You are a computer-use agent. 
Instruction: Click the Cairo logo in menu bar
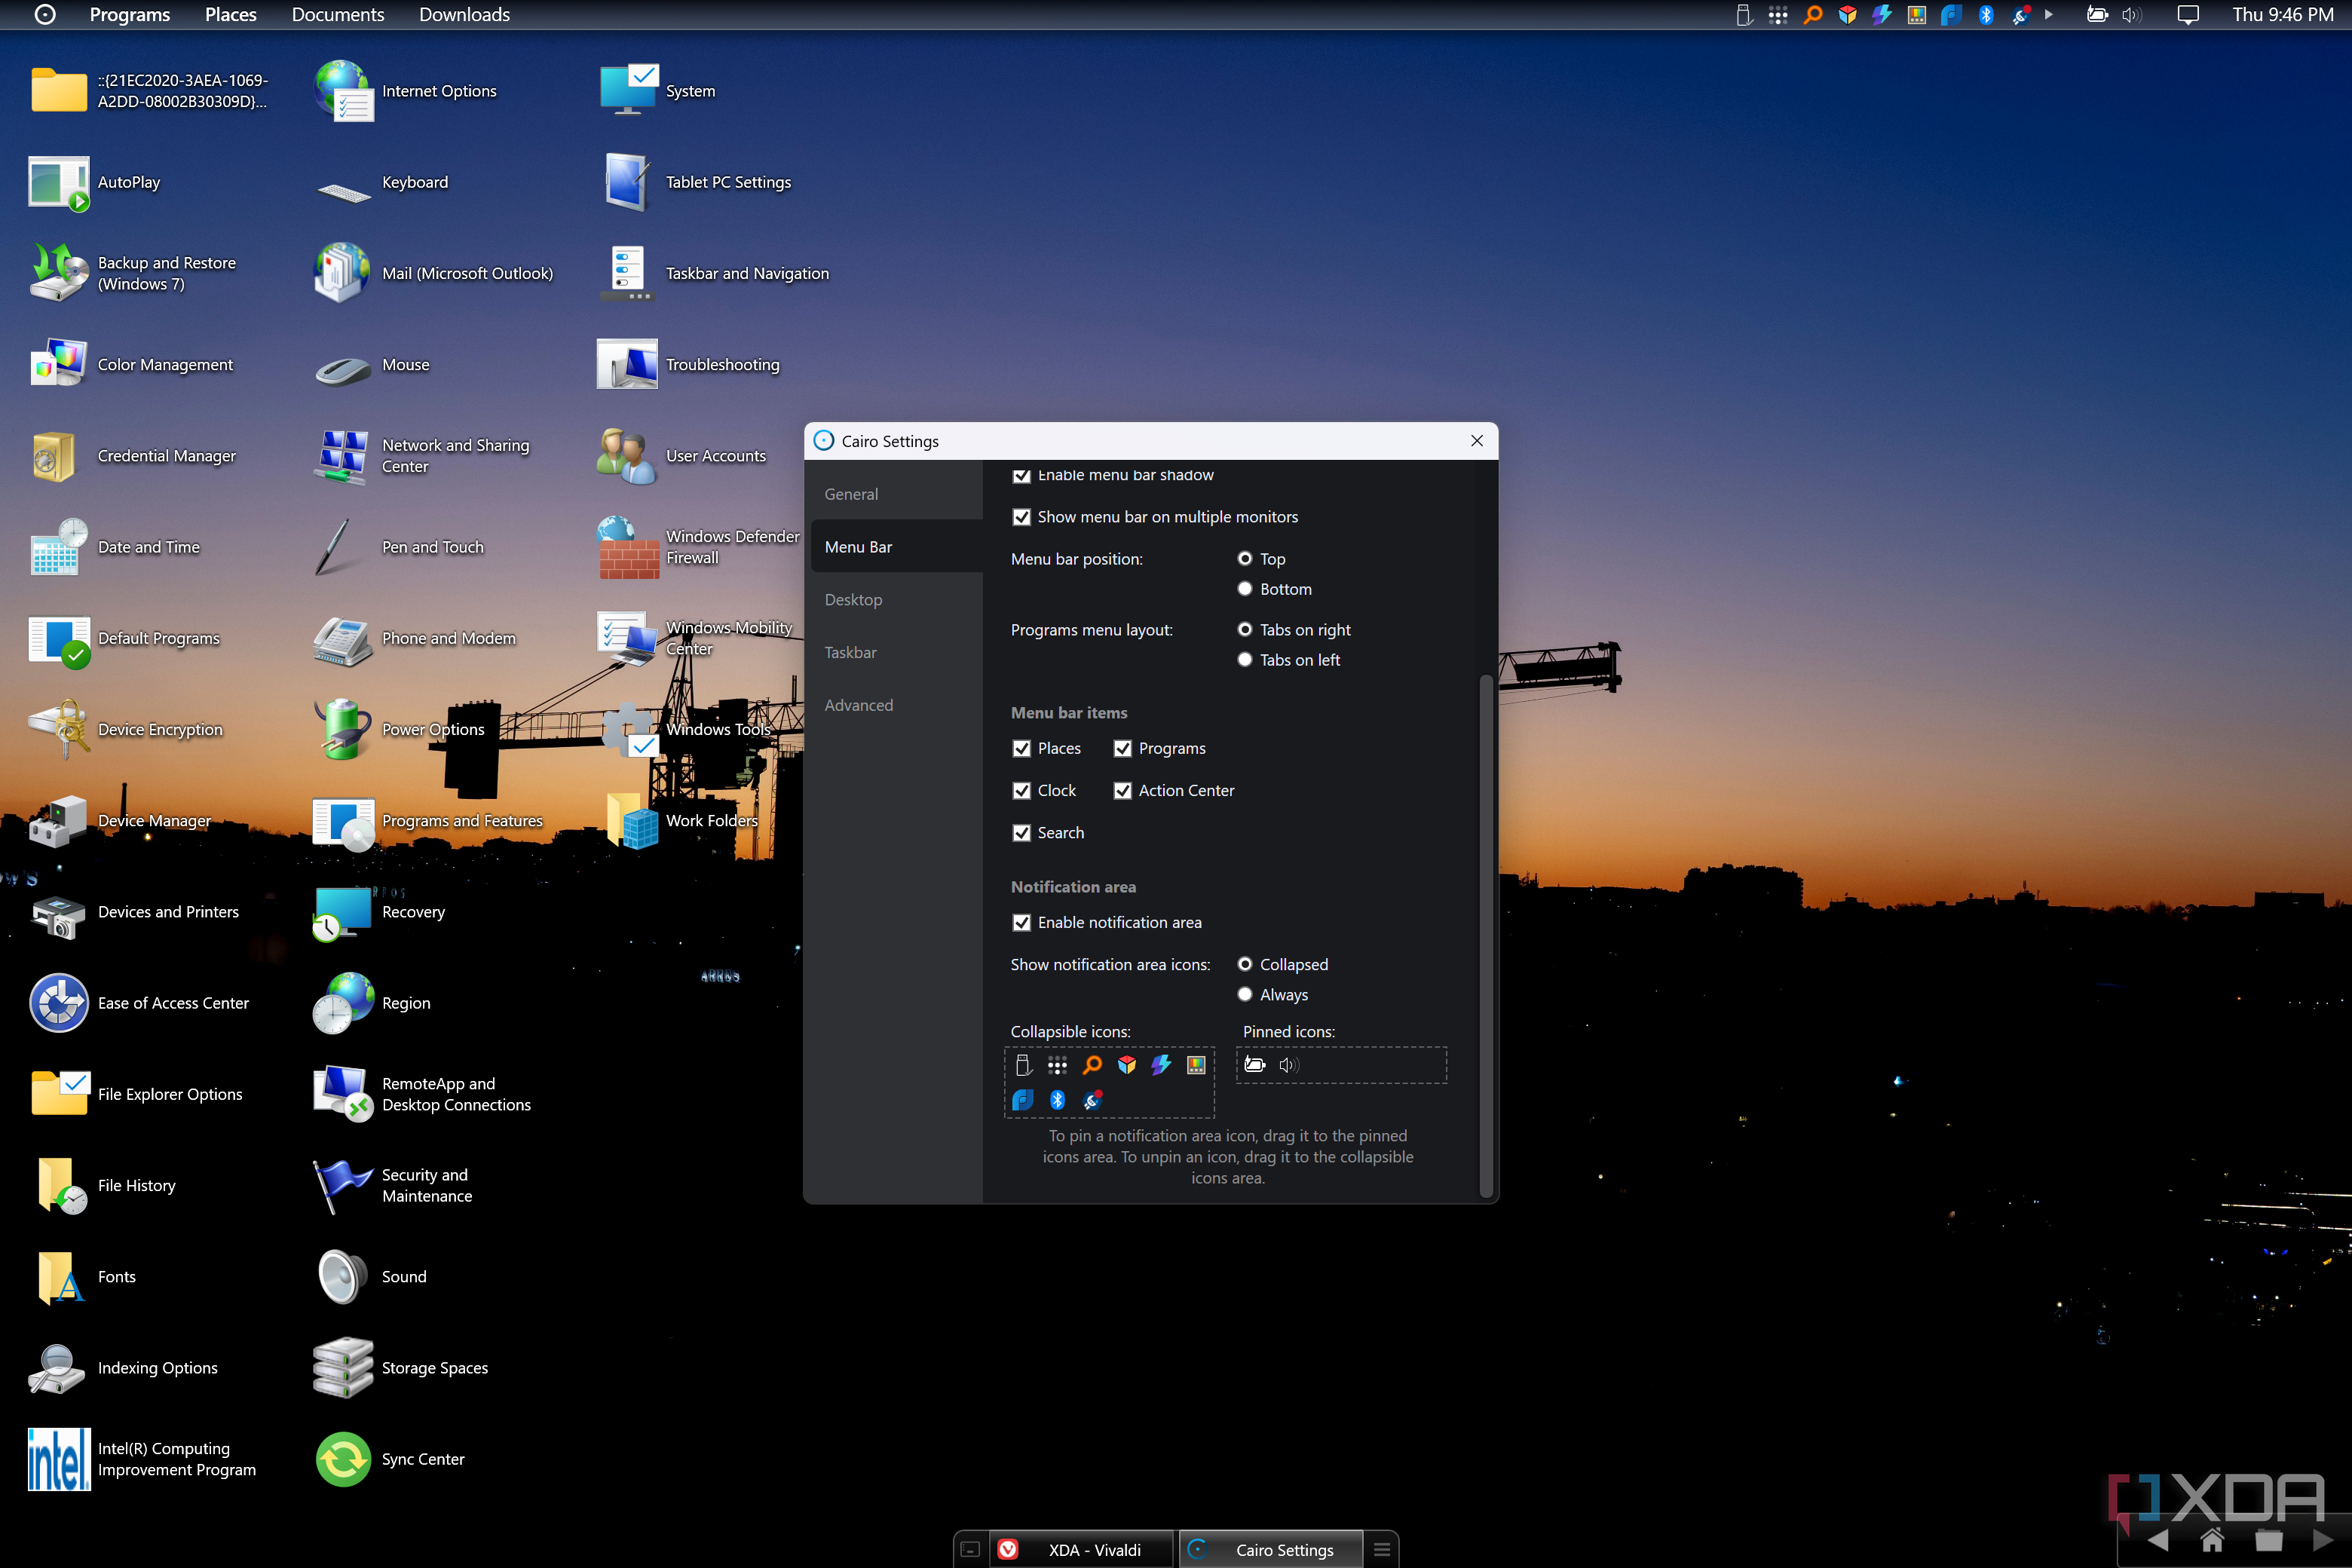tap(45, 15)
